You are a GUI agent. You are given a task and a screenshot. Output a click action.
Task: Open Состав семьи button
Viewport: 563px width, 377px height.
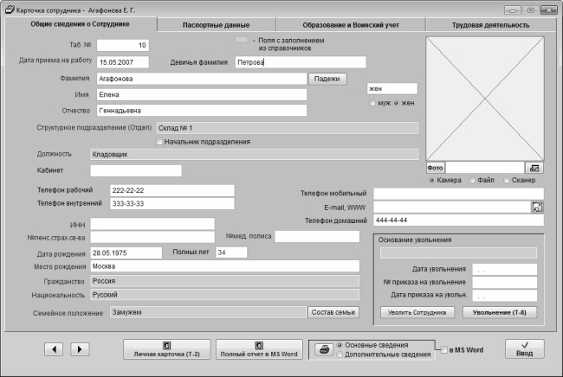(333, 311)
